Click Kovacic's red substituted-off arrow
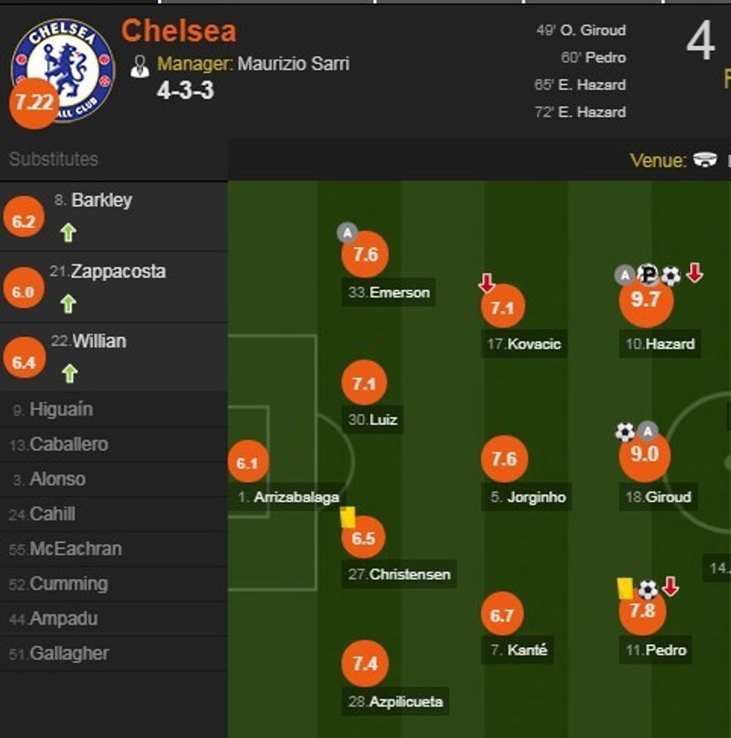 (487, 283)
